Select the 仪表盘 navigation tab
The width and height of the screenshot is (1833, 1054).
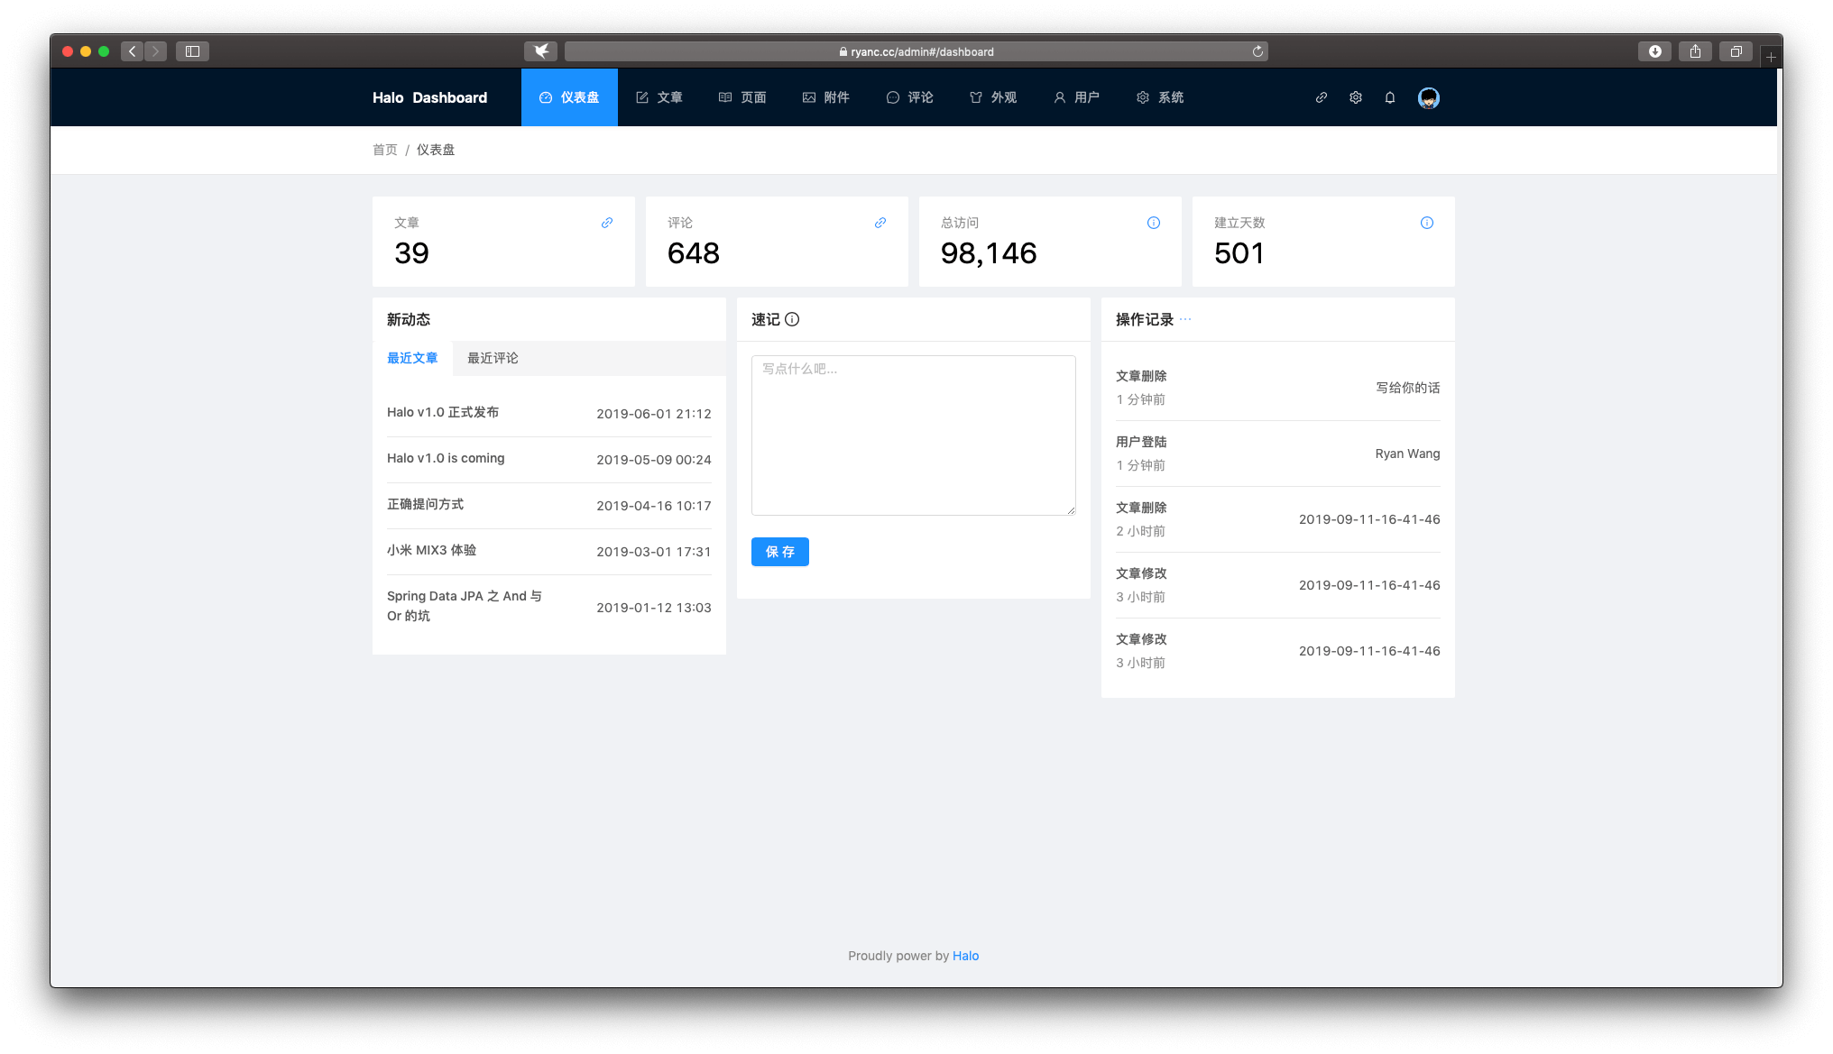569,97
